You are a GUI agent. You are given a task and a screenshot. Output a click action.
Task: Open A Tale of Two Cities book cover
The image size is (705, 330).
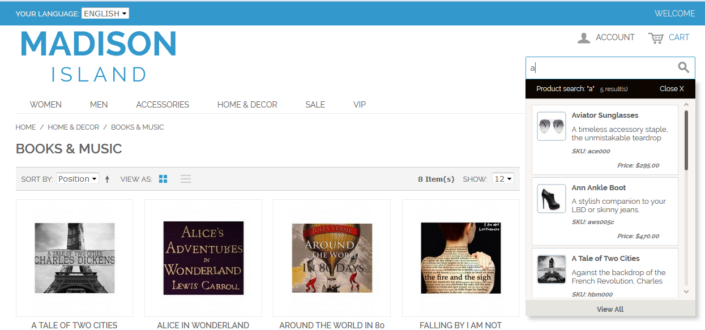click(x=75, y=258)
